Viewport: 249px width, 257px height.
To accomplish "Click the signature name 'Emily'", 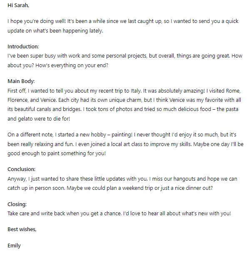I will coord(14,245).
